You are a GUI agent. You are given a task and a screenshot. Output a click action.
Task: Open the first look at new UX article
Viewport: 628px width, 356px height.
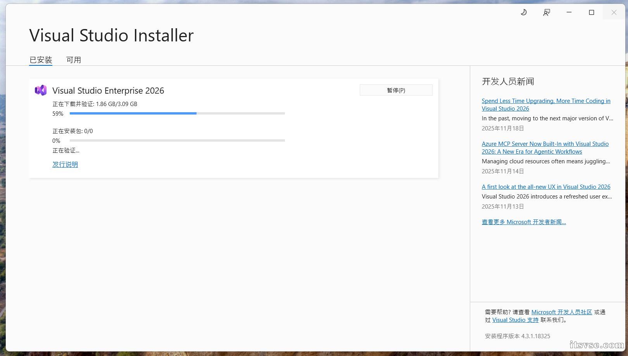[x=546, y=187]
